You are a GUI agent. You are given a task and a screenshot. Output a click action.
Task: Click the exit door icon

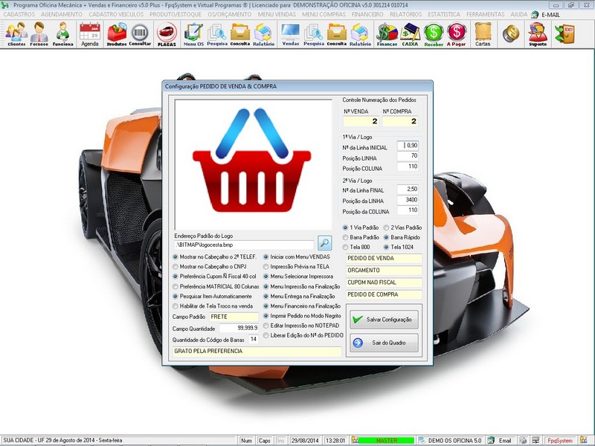pos(565,33)
